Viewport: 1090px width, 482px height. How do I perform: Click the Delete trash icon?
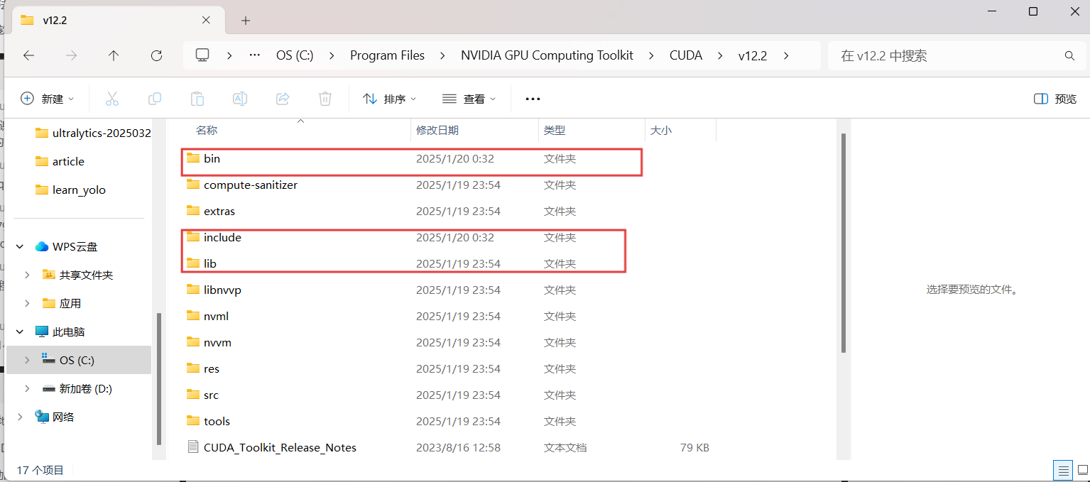tap(325, 99)
